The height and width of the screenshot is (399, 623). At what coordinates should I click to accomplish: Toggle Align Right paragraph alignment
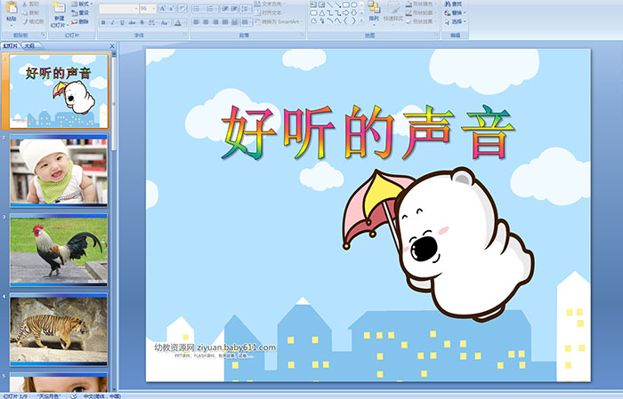click(x=215, y=22)
